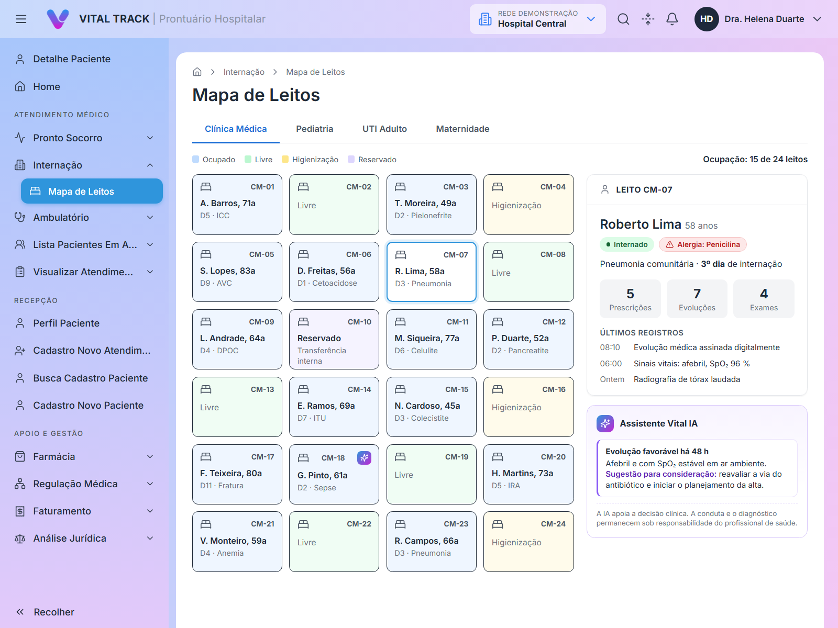838x628 pixels.
Task: Select bed CM-01 A. Barros
Action: 237,205
